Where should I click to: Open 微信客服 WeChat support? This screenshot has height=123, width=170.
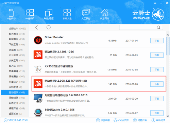coord(103,120)
